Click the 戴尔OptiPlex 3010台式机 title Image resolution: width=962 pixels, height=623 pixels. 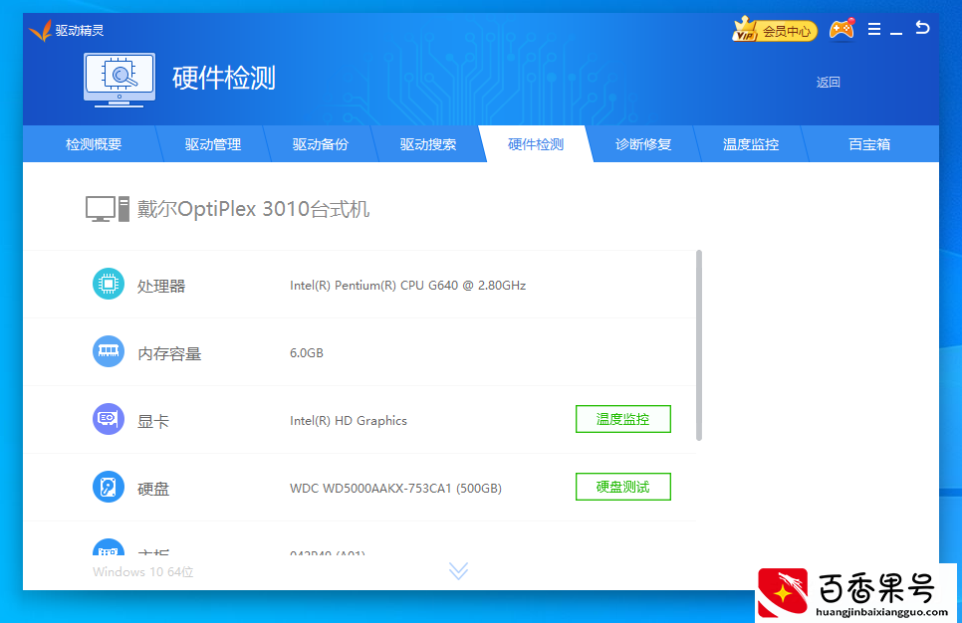[253, 209]
